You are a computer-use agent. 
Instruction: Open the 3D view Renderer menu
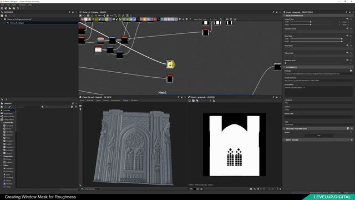pyautogui.click(x=134, y=101)
